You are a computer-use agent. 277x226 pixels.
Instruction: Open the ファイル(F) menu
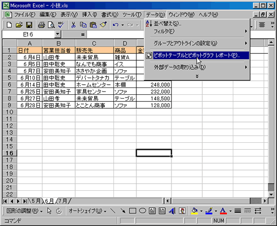click(x=25, y=14)
